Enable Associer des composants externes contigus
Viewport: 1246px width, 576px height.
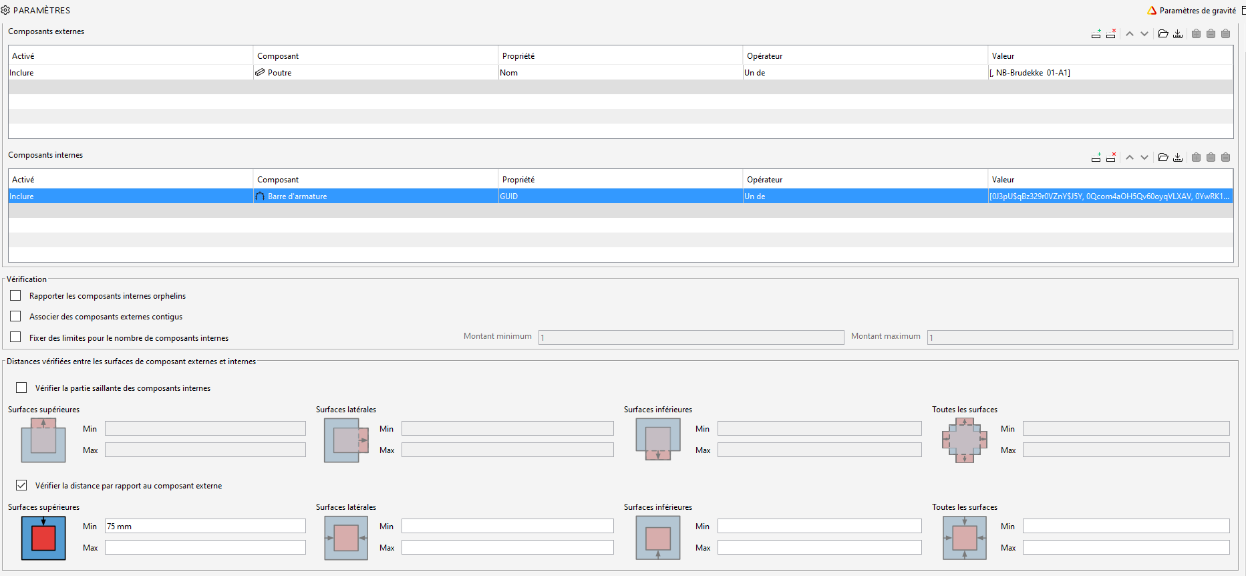coord(15,316)
